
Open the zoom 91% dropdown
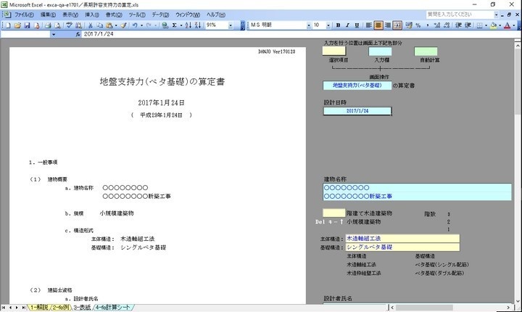click(x=231, y=25)
